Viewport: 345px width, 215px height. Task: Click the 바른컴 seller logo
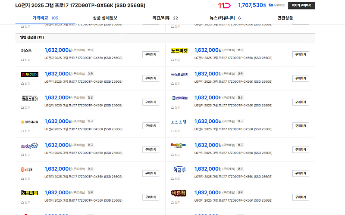click(179, 193)
